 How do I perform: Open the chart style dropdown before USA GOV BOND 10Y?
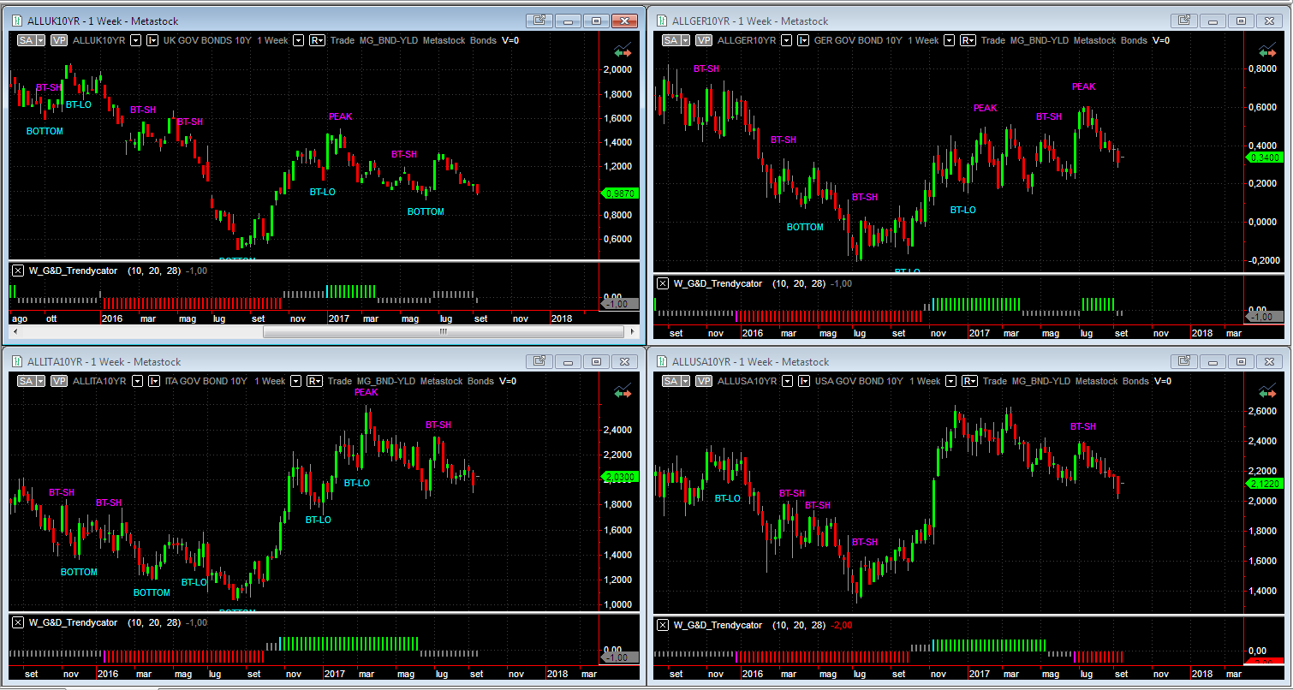click(x=803, y=381)
